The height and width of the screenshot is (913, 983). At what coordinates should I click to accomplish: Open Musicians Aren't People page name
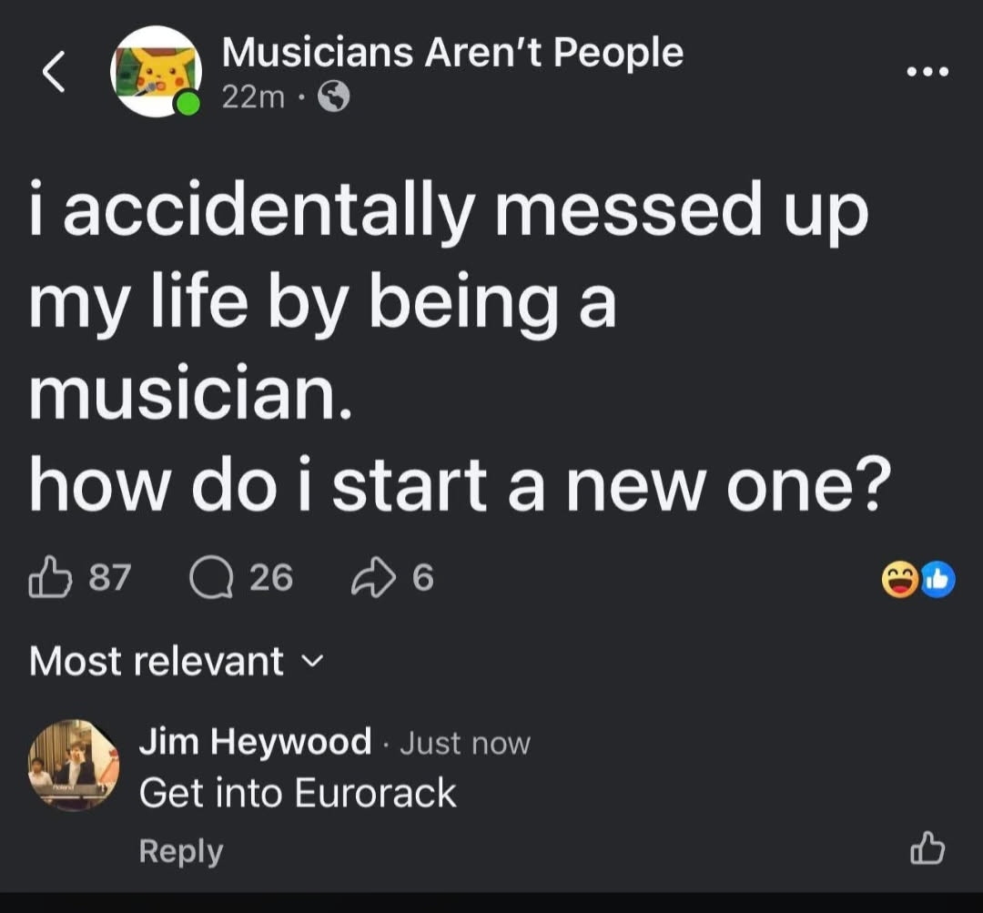(x=452, y=53)
